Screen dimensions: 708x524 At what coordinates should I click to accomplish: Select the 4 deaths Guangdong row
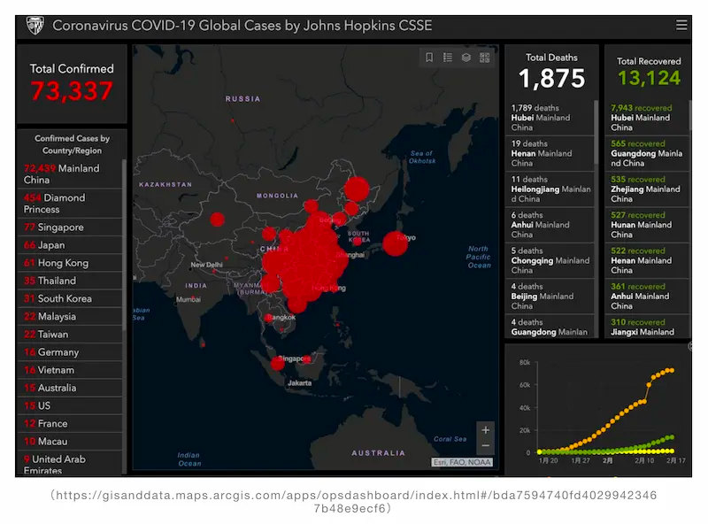click(x=550, y=327)
